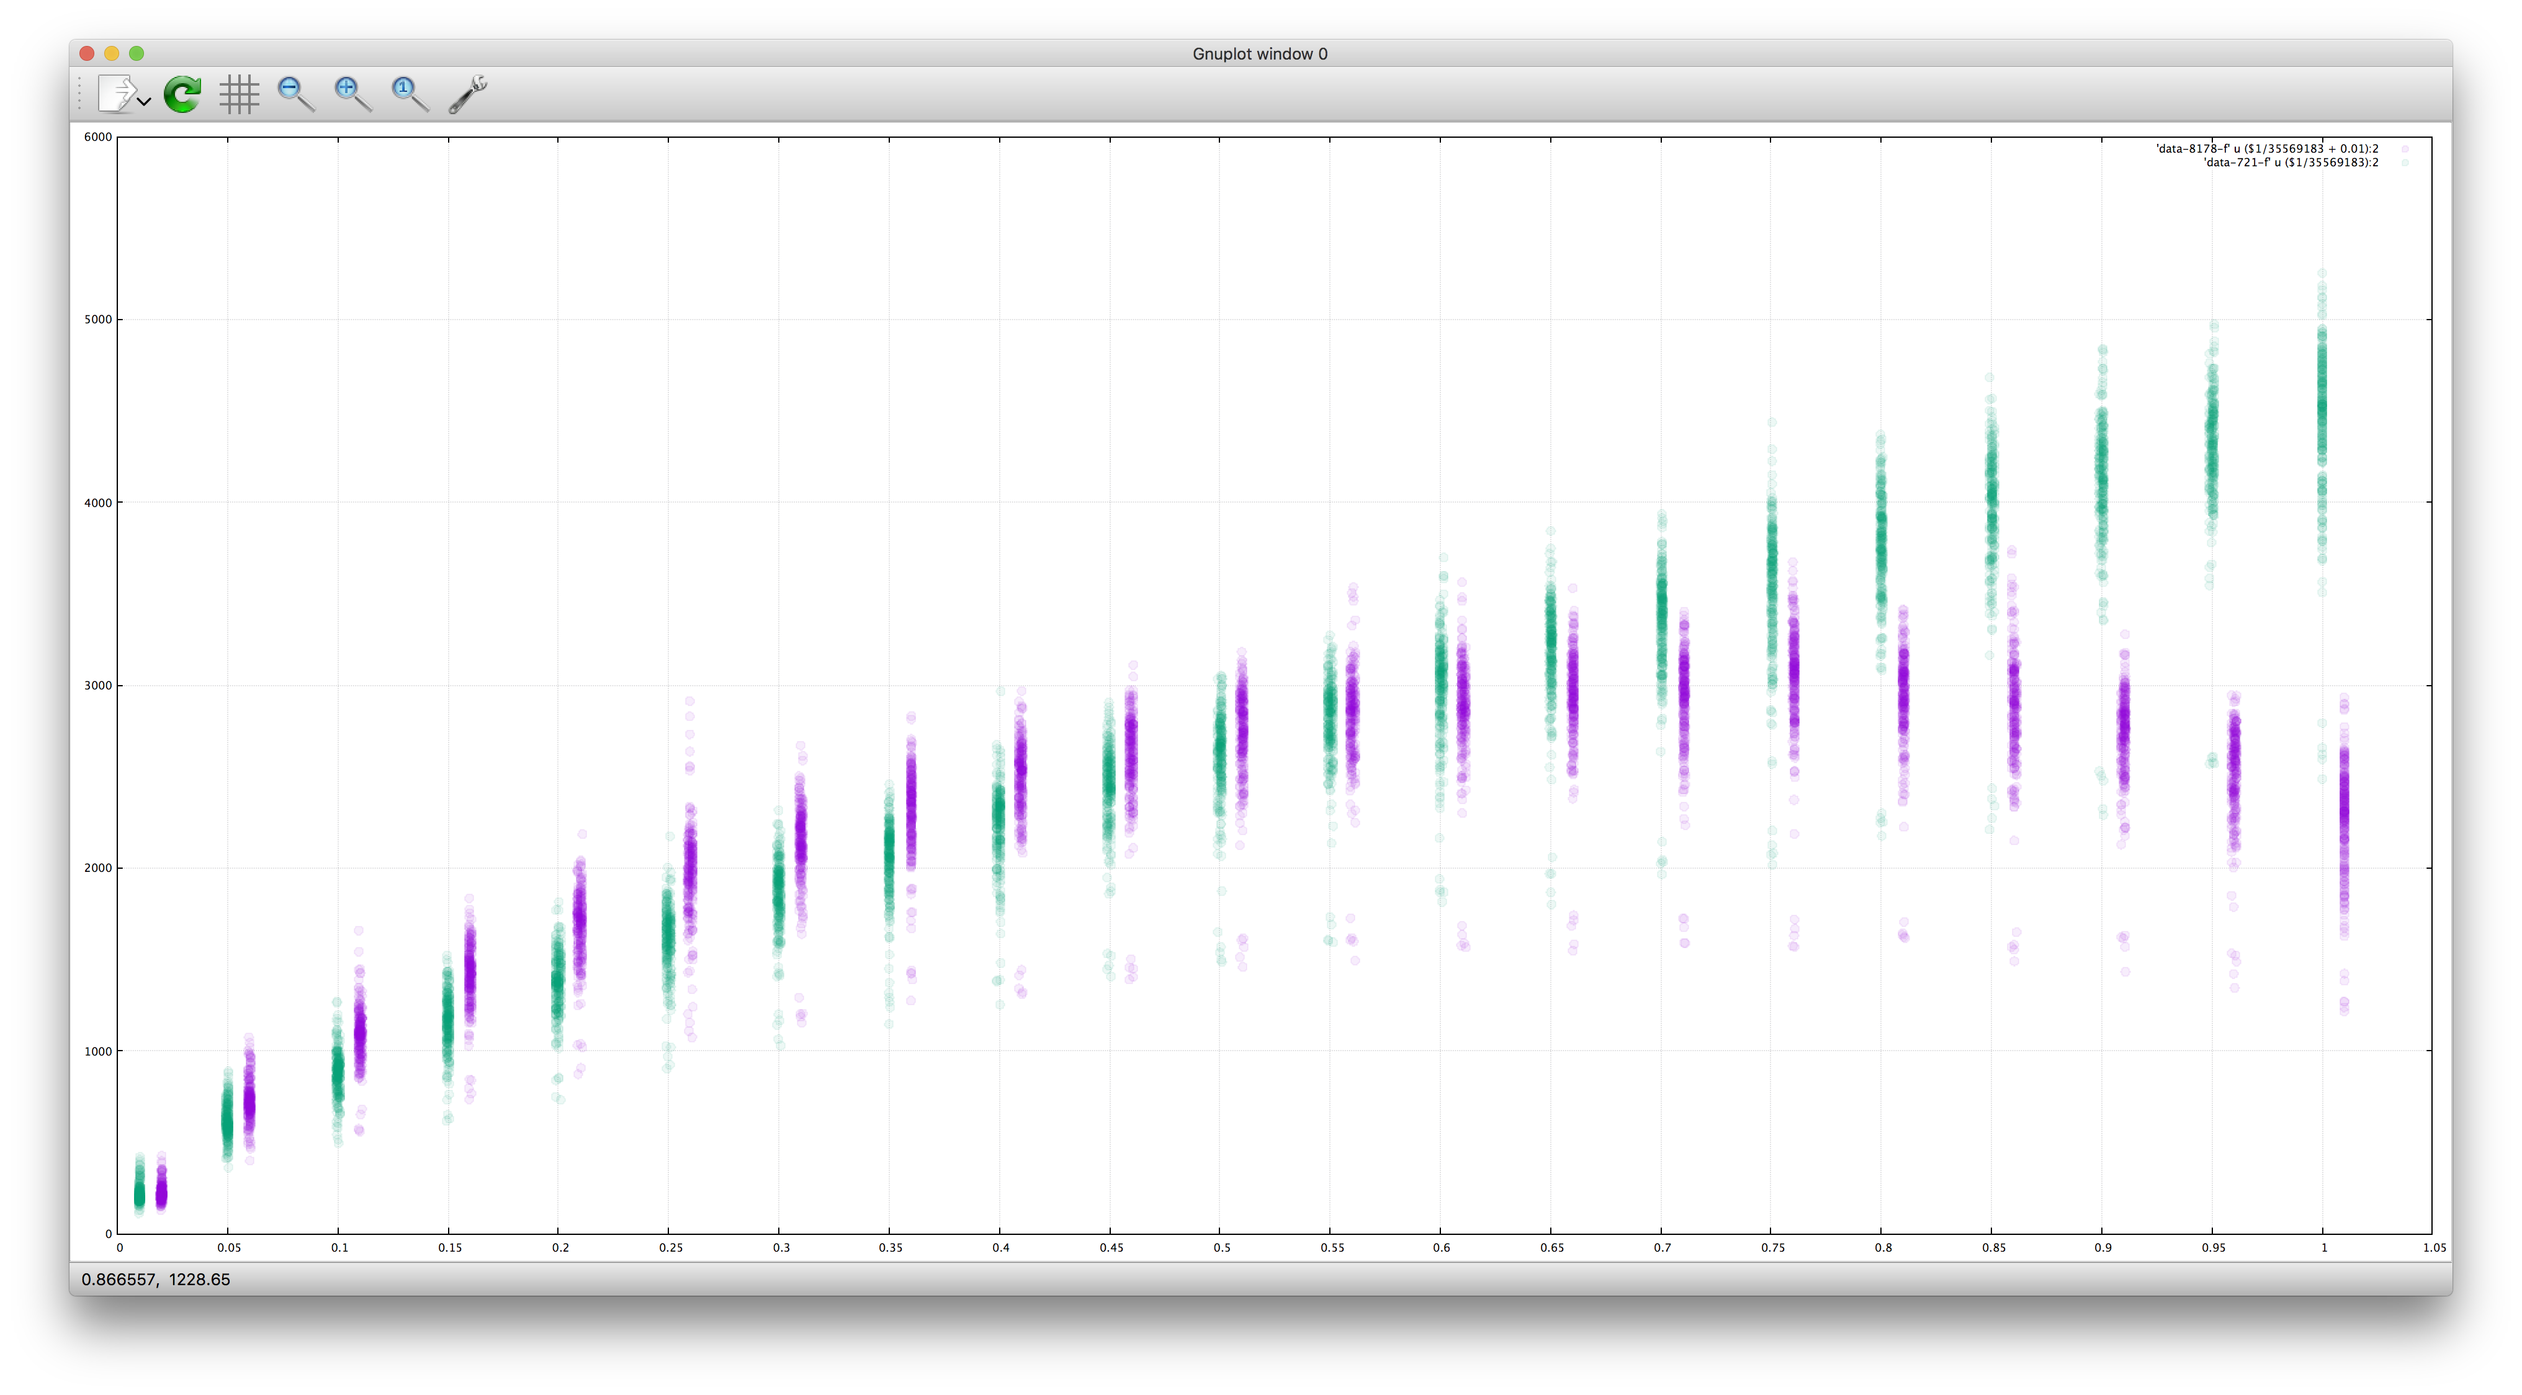
Task: Toggle the grid lines icon
Action: tap(239, 94)
